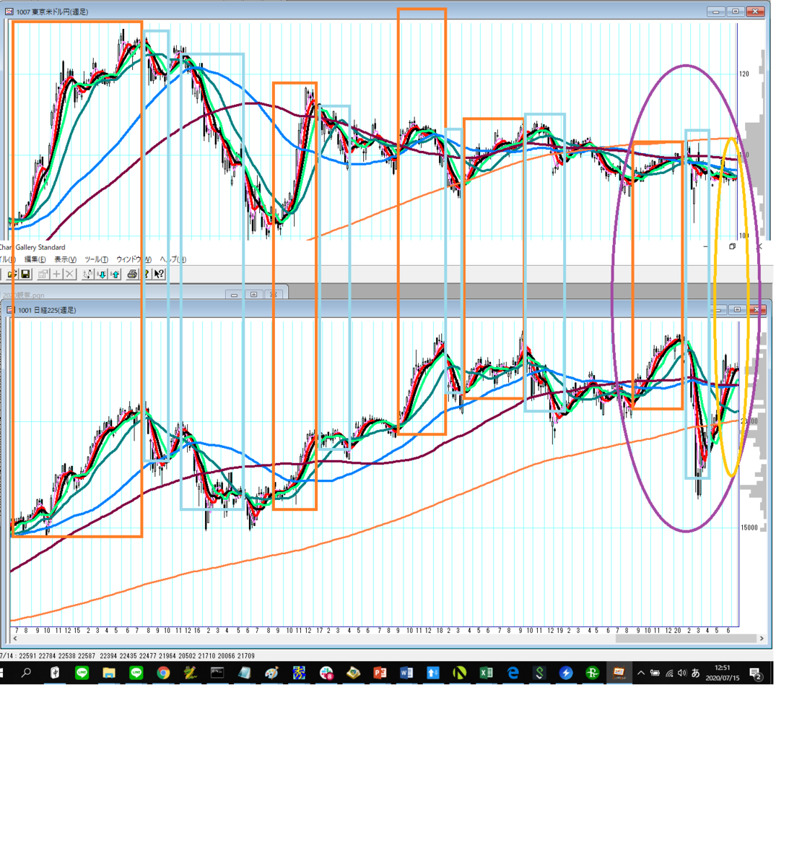Viewport: 789px width, 867px height.
Task: Open the ツール(T) menu
Action: (x=96, y=259)
